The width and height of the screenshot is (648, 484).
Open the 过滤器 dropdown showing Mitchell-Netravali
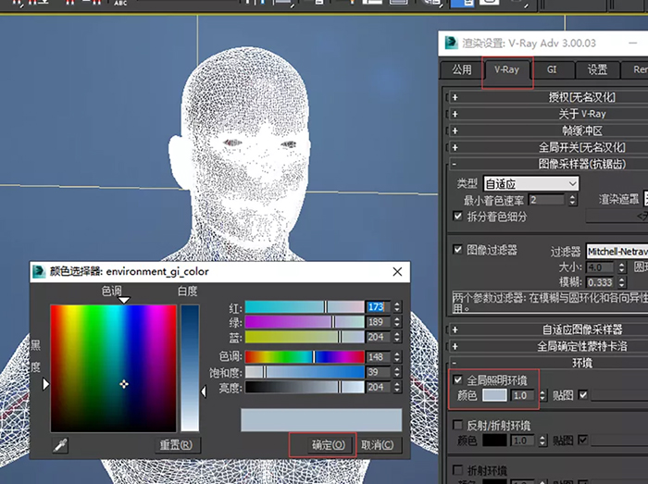[x=617, y=252]
